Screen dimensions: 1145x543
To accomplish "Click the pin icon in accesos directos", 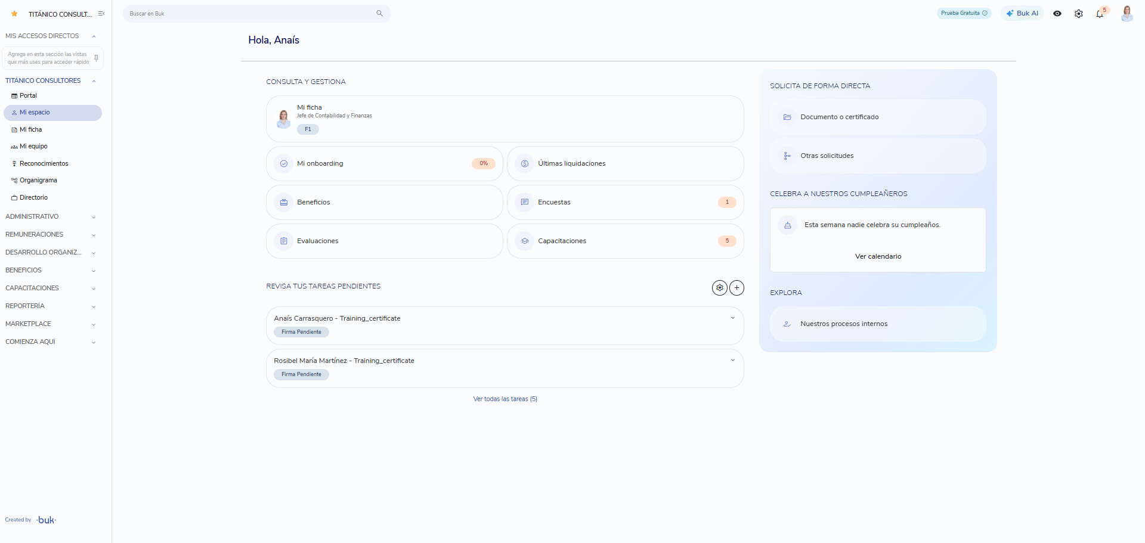I will tap(96, 58).
